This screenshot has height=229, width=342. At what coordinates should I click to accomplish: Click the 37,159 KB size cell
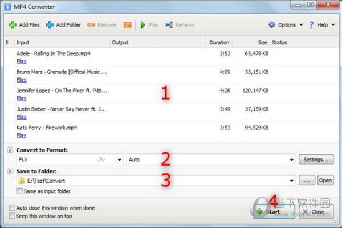click(x=256, y=109)
